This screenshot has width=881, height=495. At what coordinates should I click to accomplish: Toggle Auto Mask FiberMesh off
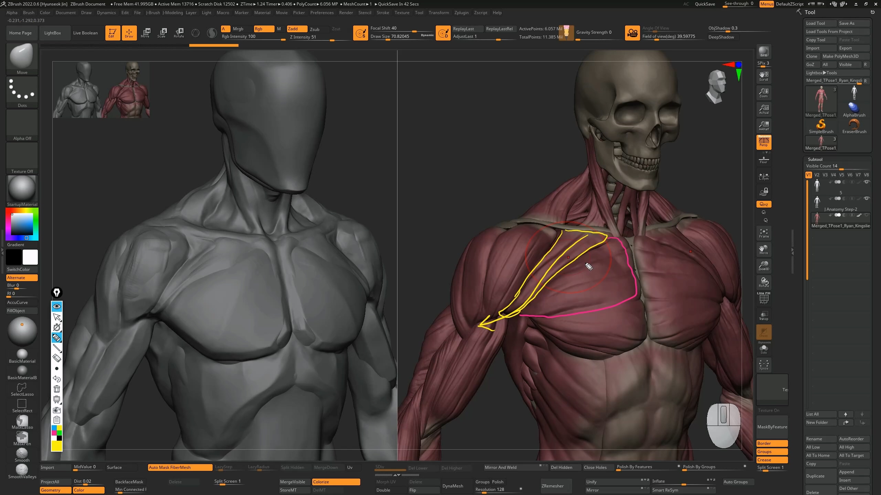point(180,467)
